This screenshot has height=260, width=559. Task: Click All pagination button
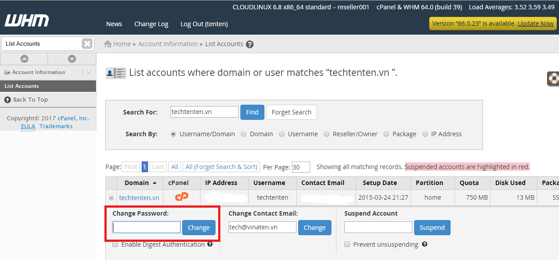pyautogui.click(x=175, y=167)
